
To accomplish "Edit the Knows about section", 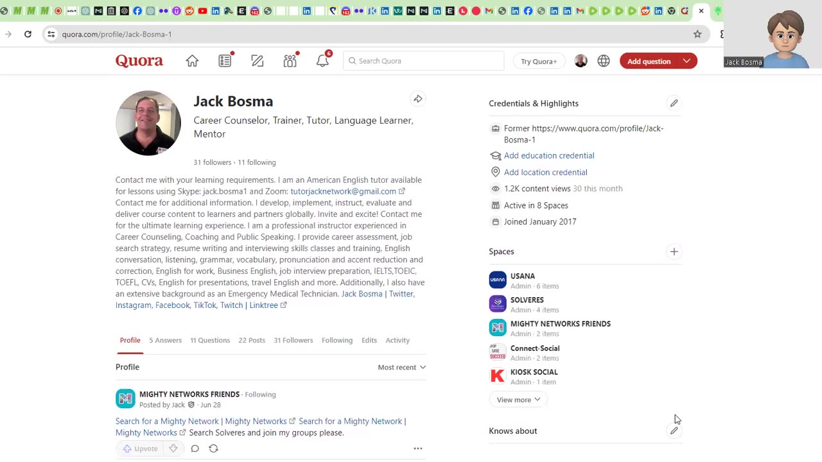I will 674,431.
